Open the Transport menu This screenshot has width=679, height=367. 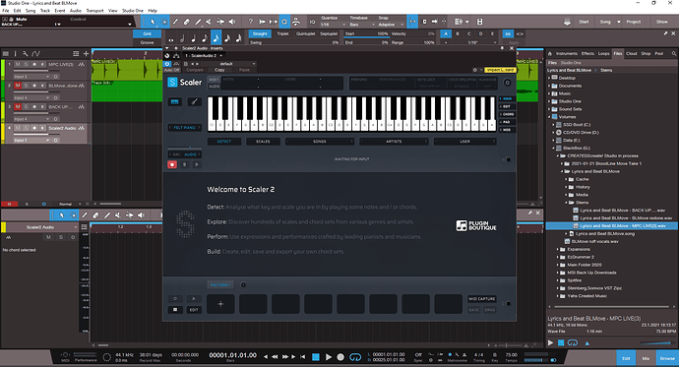coord(94,11)
